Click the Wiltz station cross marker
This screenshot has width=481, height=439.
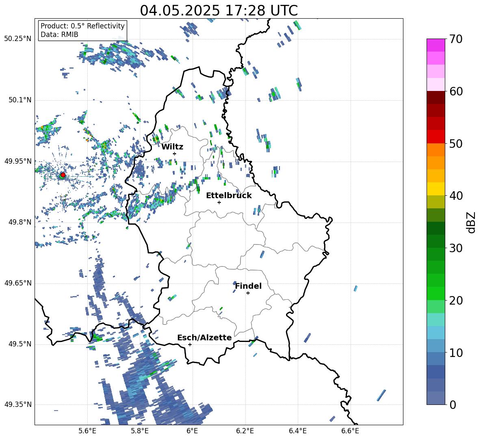175,154
